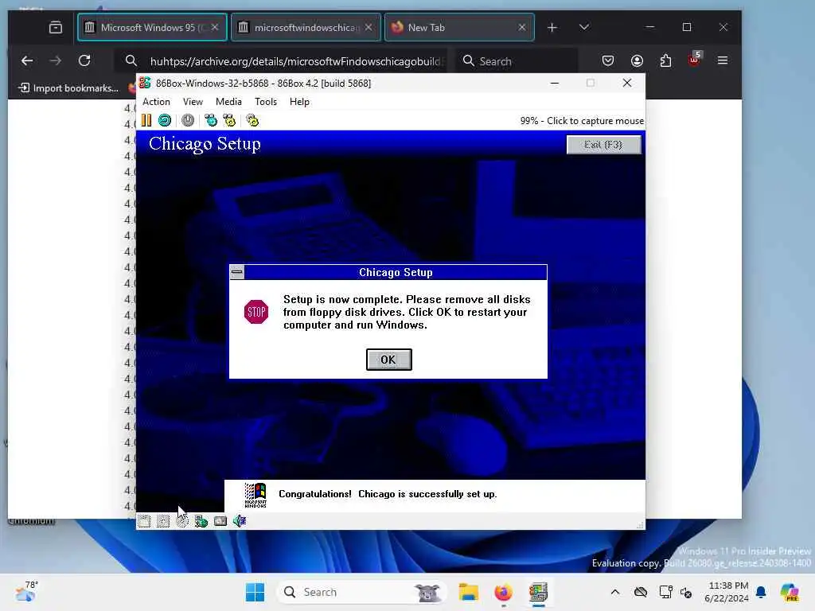
Task: Go forward in Firefox
Action: [x=55, y=60]
